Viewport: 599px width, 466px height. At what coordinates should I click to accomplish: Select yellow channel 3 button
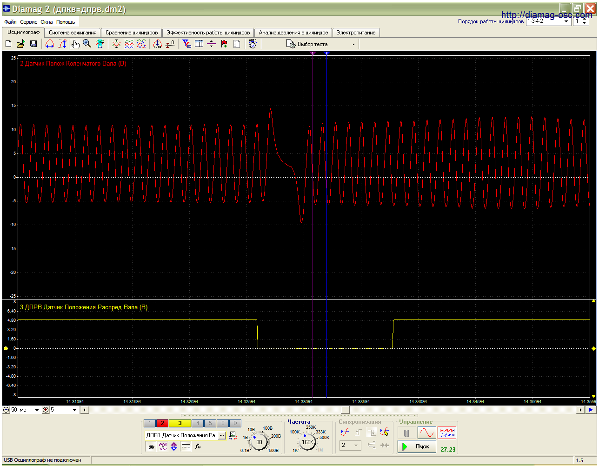click(180, 423)
